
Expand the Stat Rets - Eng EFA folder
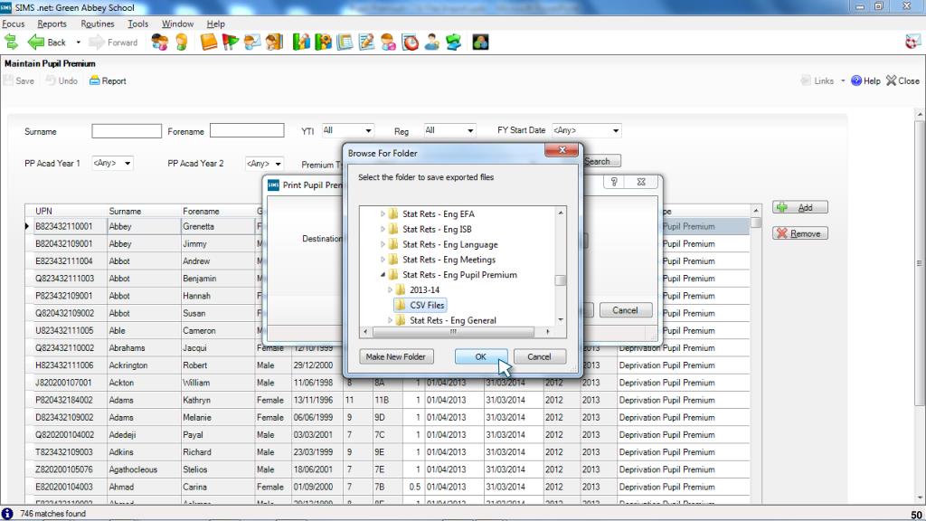[383, 214]
